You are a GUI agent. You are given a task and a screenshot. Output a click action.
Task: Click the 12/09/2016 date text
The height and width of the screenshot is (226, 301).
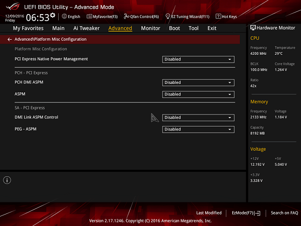click(x=15, y=16)
